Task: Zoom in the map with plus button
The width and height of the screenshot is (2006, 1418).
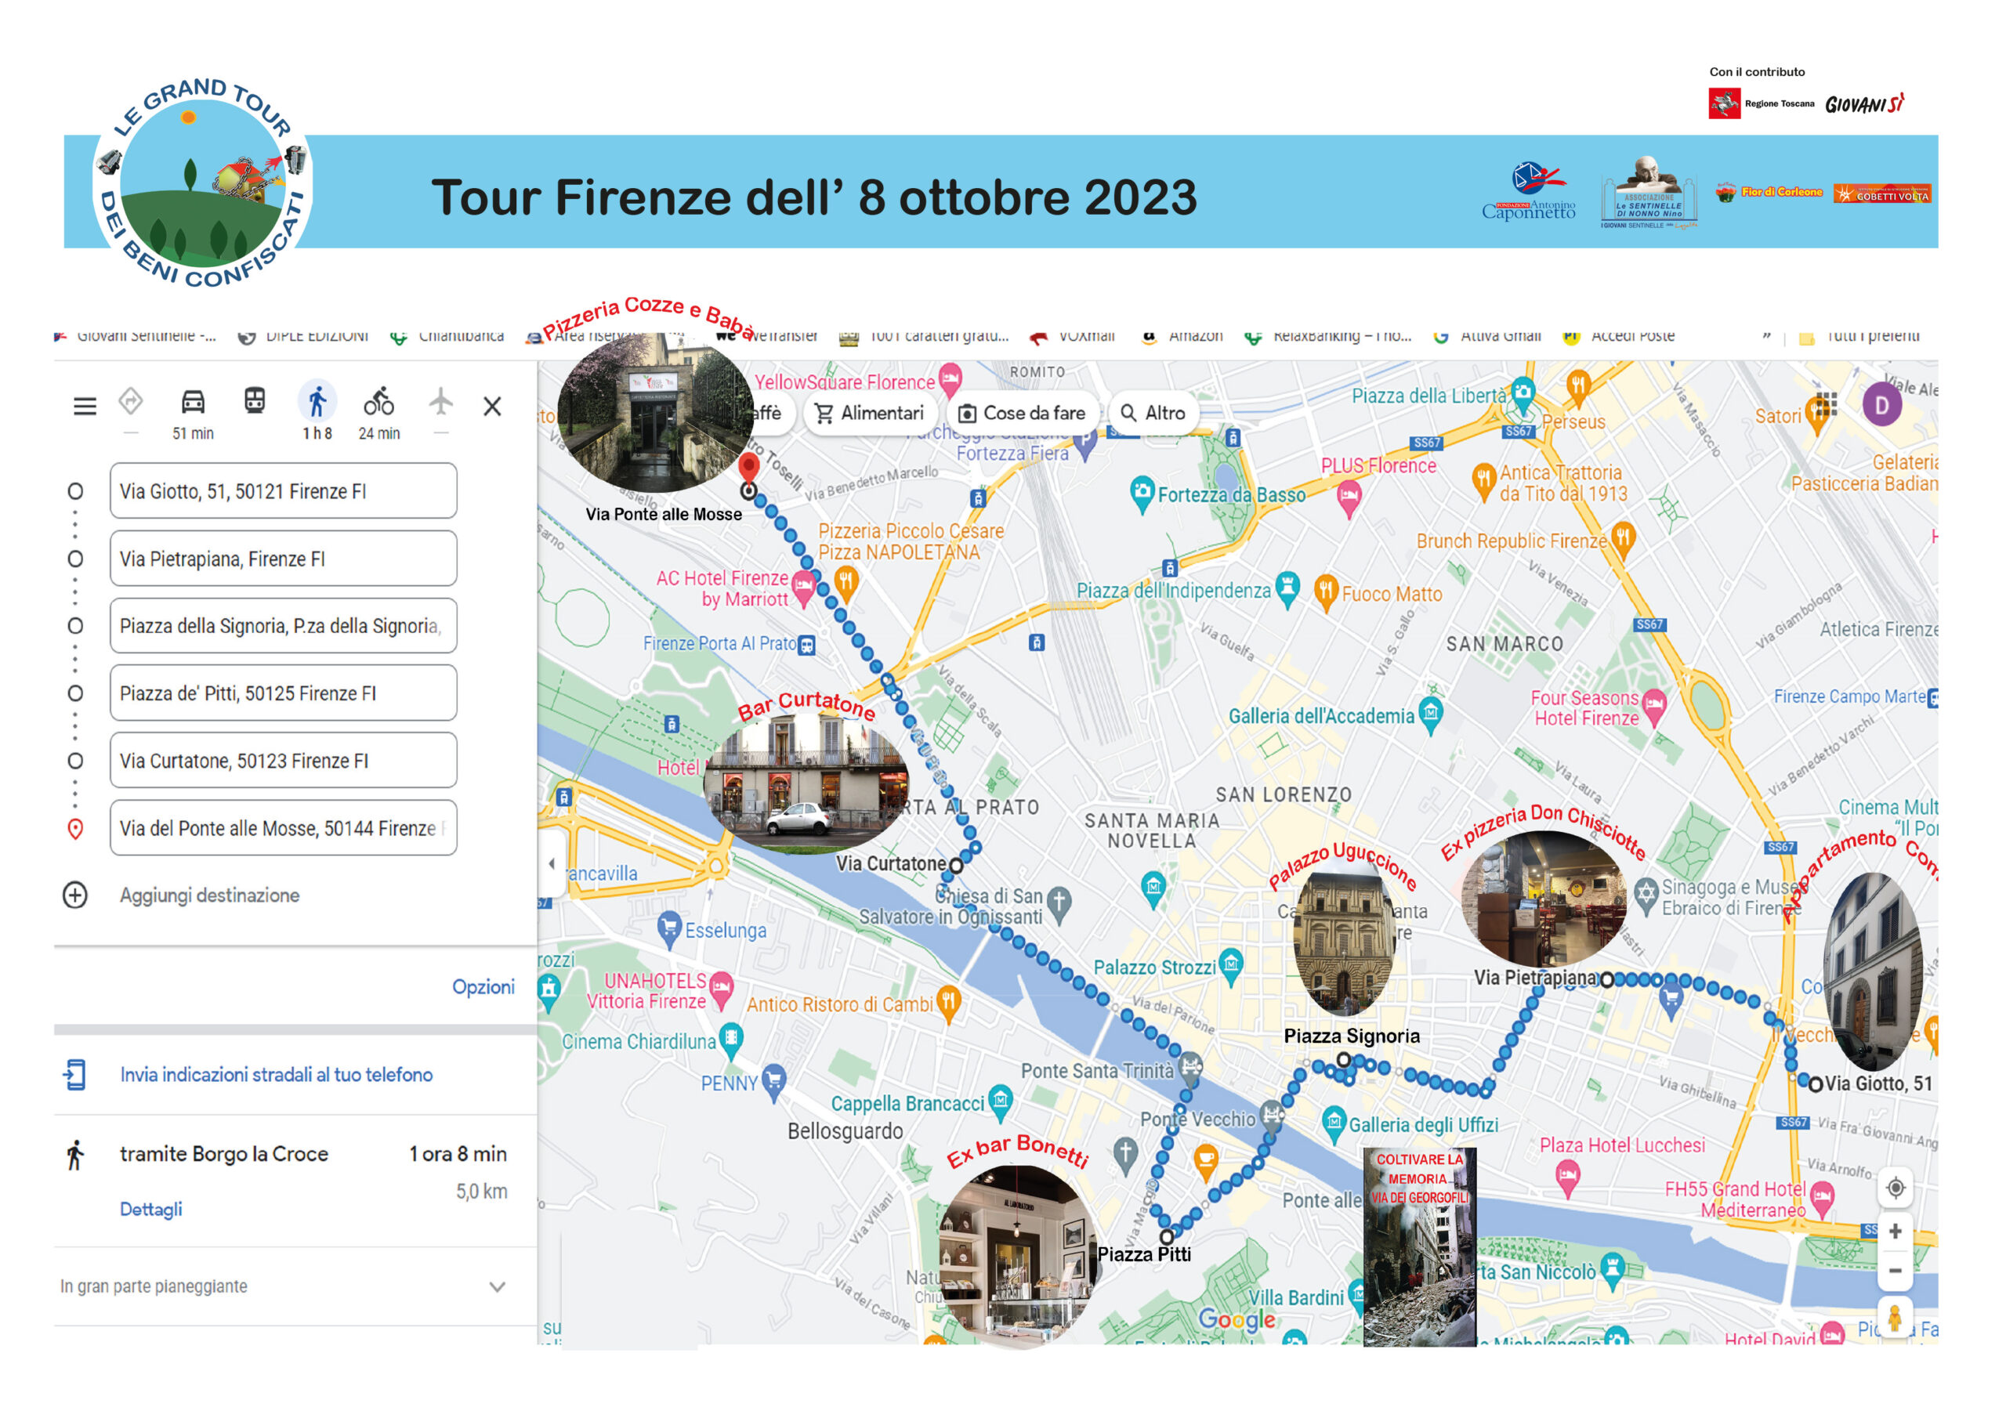Action: [x=1895, y=1232]
